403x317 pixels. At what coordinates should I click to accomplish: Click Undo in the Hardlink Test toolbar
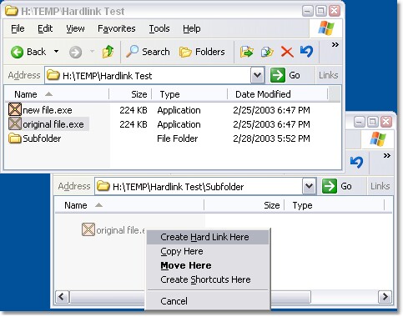[306, 52]
